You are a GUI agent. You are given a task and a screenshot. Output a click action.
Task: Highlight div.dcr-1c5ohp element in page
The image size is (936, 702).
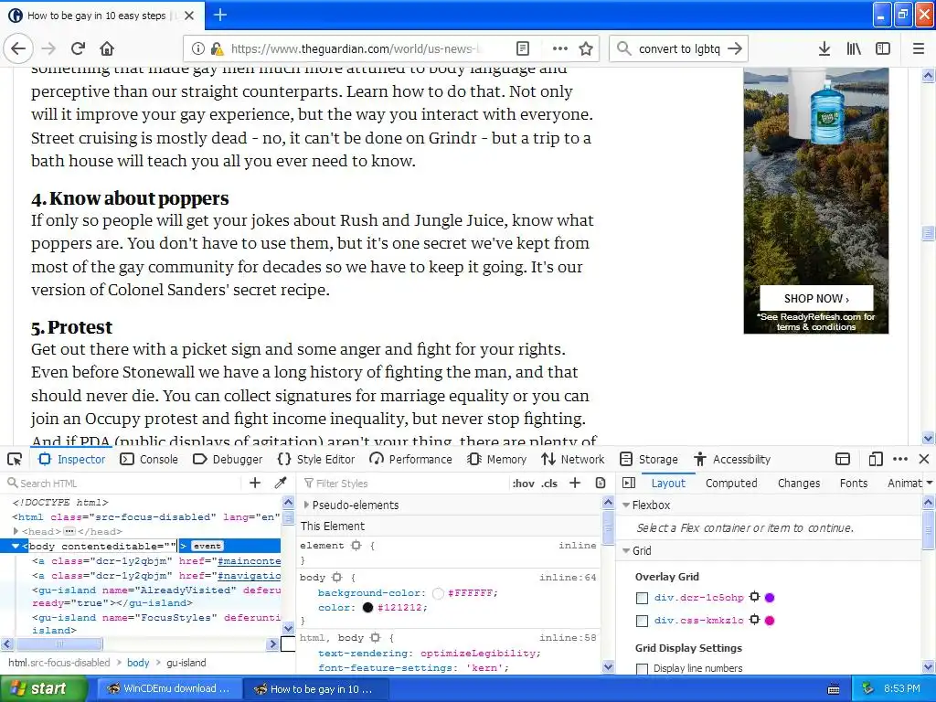click(754, 597)
